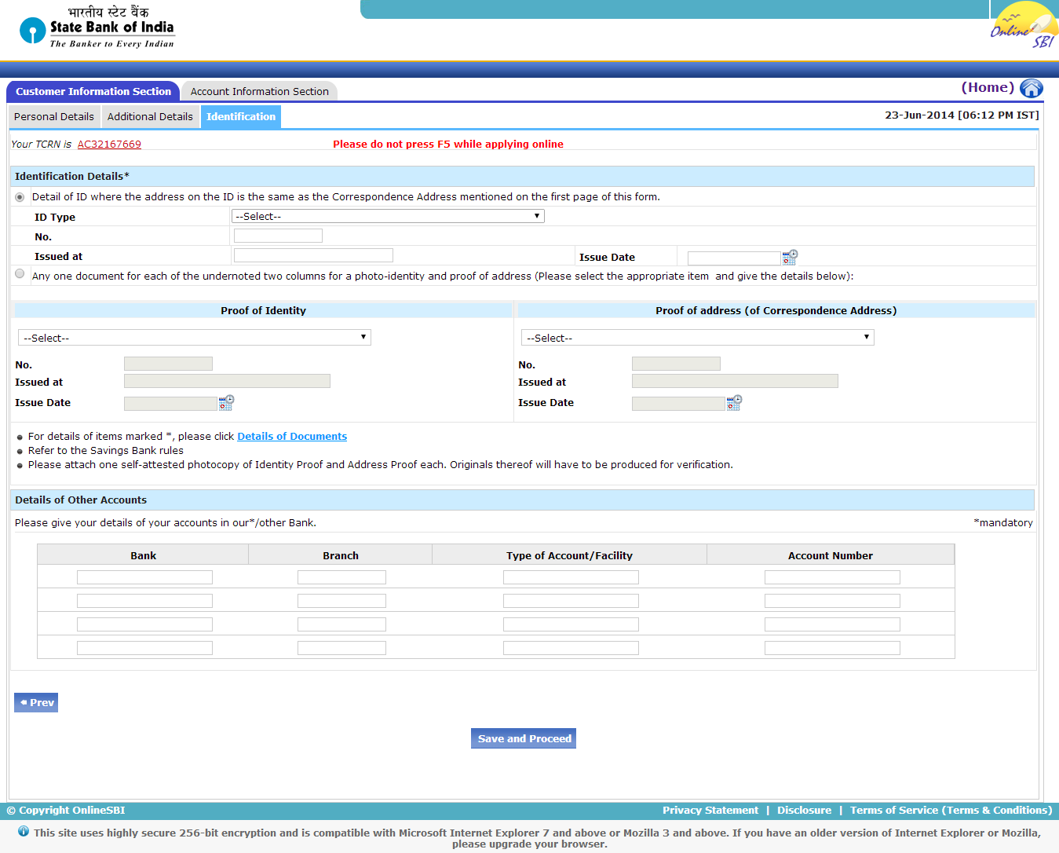Open calendar for ID Issue Date
This screenshot has width=1059, height=853.
(790, 257)
